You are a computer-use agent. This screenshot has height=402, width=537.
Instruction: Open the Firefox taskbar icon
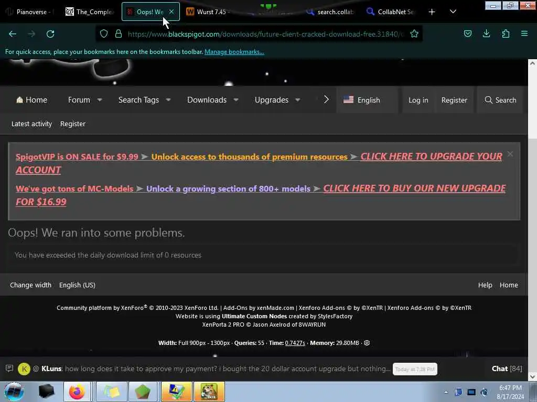[77, 392]
